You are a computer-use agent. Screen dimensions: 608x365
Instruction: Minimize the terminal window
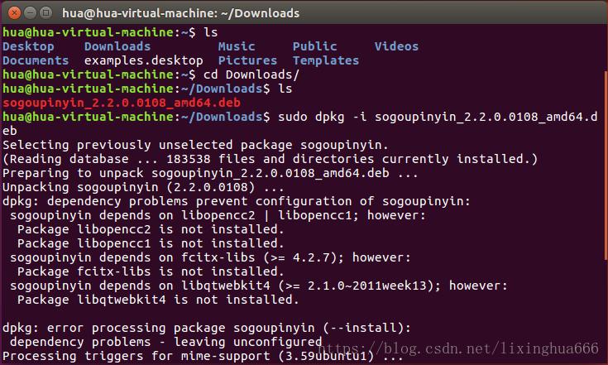pyautogui.click(x=31, y=12)
